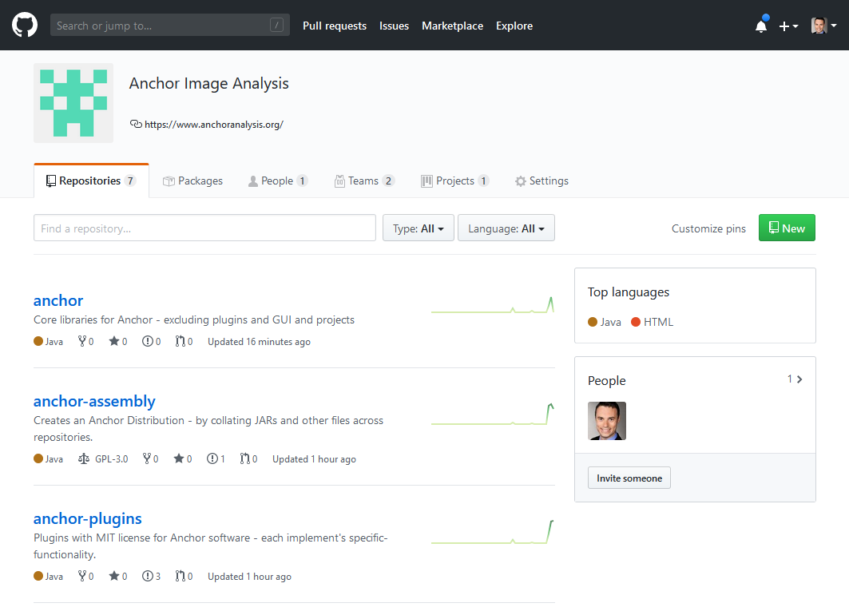Click the forks icon for anchor-assembly
The height and width of the screenshot is (615, 849).
tap(147, 458)
